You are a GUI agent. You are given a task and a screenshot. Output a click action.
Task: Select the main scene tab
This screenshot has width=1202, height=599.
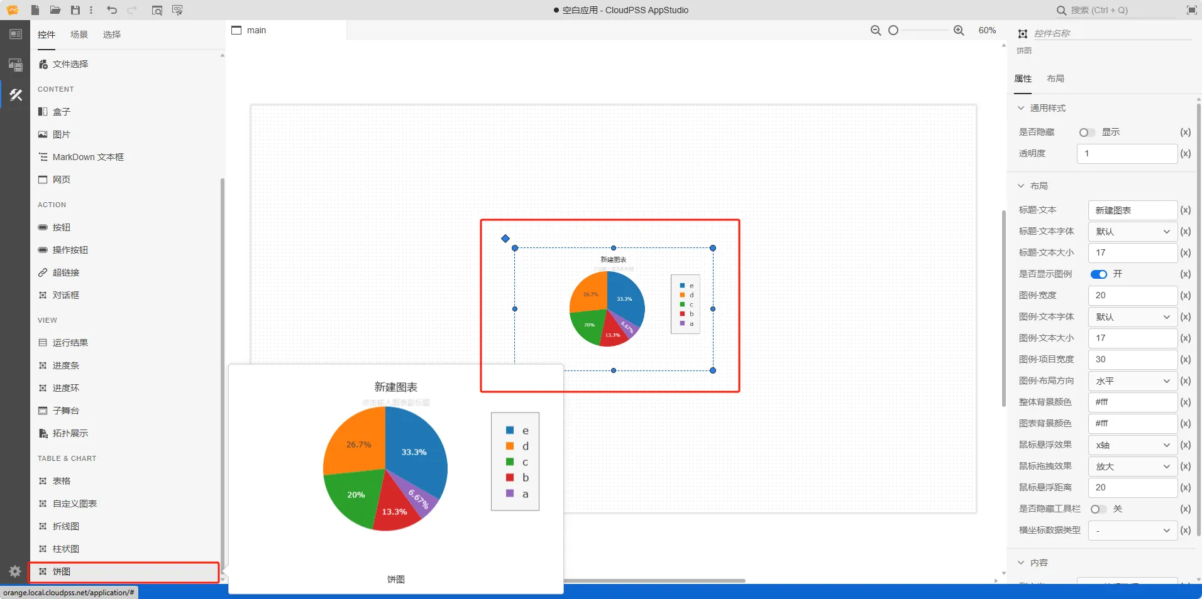[286, 30]
